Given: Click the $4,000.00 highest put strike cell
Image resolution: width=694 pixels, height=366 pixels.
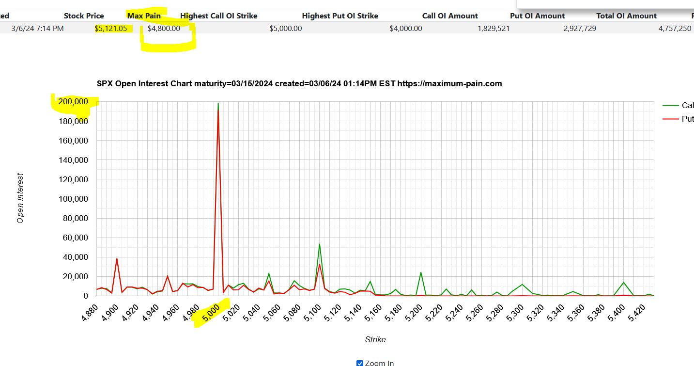Looking at the screenshot, I should coord(406,28).
